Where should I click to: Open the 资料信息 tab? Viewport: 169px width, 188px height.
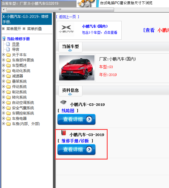click(x=70, y=91)
